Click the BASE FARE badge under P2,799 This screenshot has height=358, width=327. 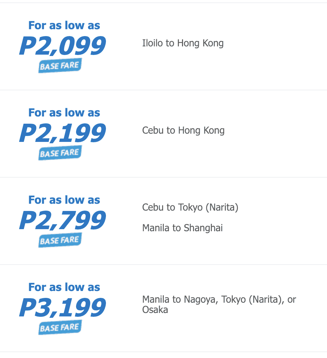[60, 240]
